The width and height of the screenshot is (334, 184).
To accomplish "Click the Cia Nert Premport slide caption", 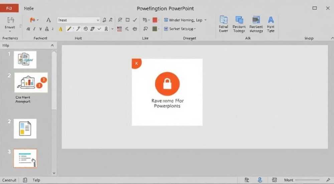I will (x=23, y=99).
